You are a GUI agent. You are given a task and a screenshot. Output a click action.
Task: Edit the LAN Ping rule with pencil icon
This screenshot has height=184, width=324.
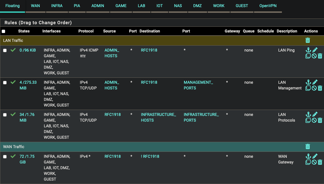[x=315, y=50]
